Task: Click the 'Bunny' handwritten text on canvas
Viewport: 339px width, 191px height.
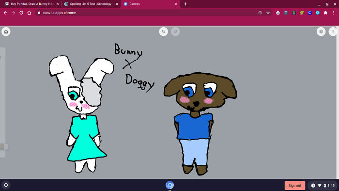Action: point(128,51)
